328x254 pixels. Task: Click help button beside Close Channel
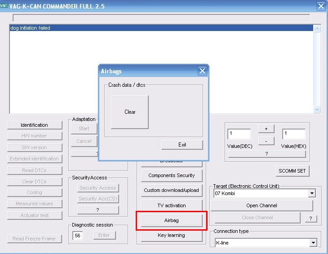[311, 218]
